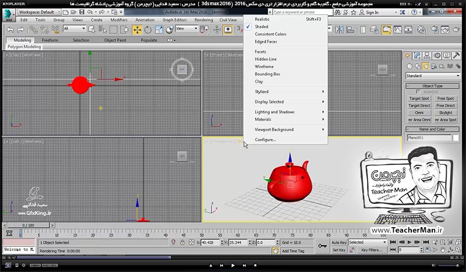Enable the AutoGrid checkbox
The height and width of the screenshot is (272, 466).
coord(418,92)
